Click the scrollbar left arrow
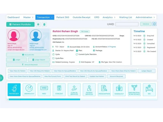The width and height of the screenshot is (163, 122). tap(7, 99)
